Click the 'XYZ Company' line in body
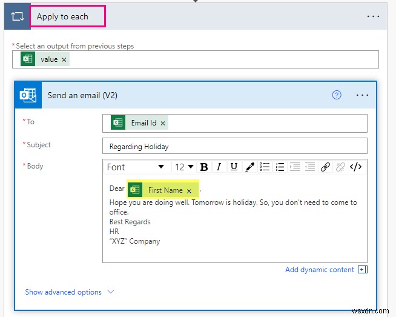Image resolution: width=396 pixels, height=317 pixels. coord(134,241)
